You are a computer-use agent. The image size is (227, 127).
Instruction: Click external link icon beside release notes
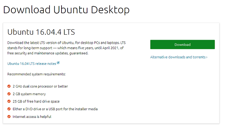(58, 63)
